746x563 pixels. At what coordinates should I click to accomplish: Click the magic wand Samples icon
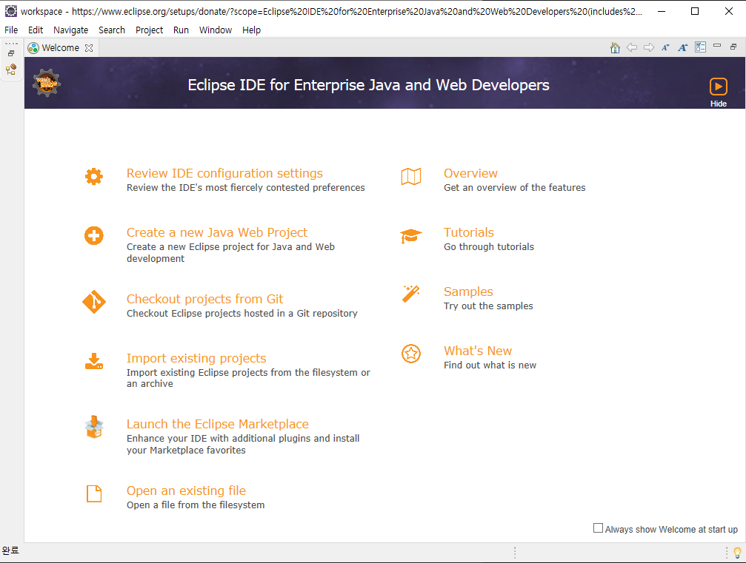(411, 294)
